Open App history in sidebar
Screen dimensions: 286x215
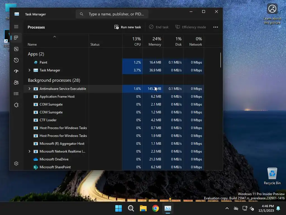pos(16,60)
